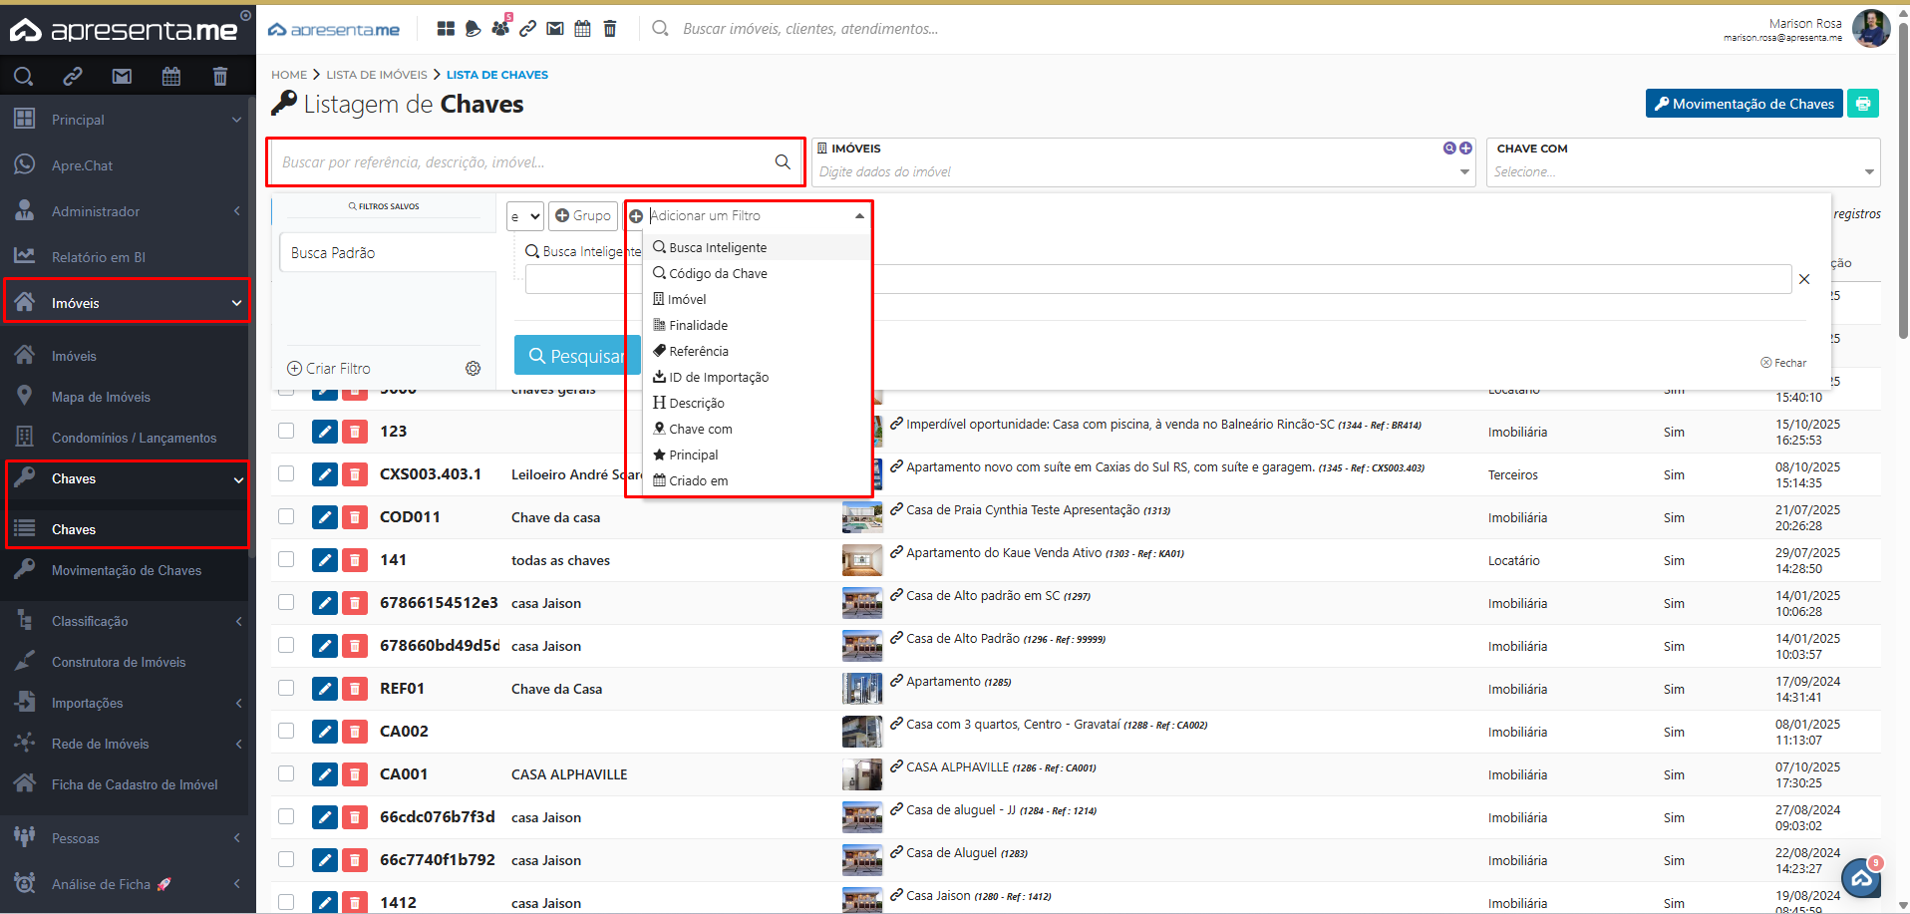Open the chat support bubble icon

tap(1859, 878)
